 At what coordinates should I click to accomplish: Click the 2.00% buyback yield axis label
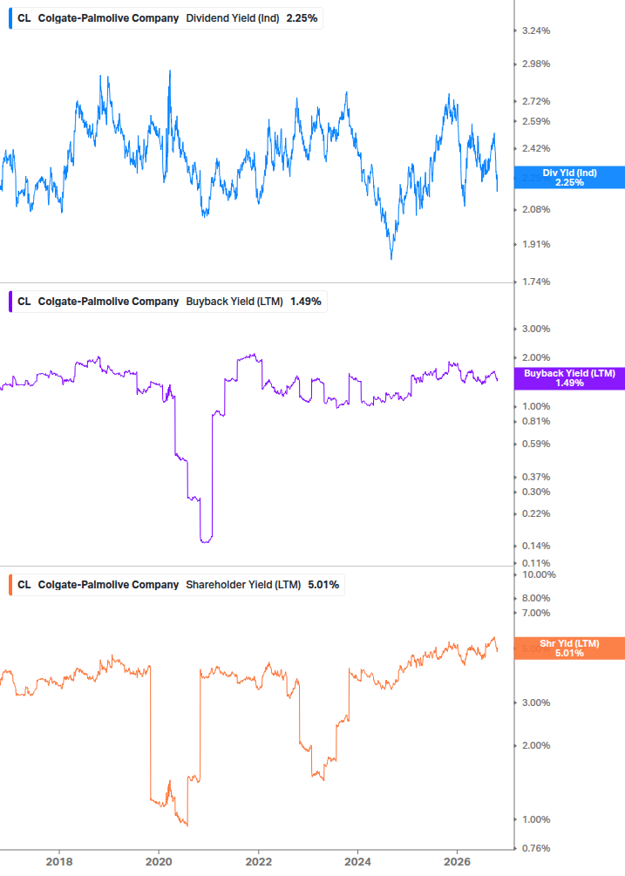click(x=536, y=357)
